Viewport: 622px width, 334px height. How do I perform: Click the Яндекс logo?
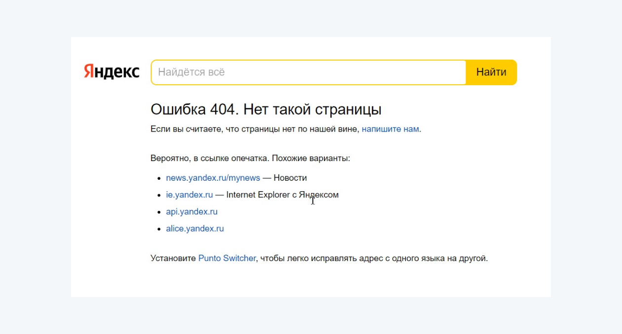[x=112, y=72]
